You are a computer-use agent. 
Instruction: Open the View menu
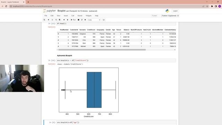59,16
